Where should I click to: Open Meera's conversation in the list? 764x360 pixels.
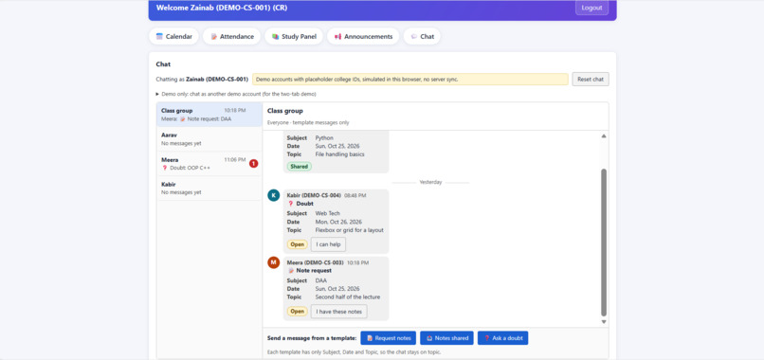click(x=209, y=164)
